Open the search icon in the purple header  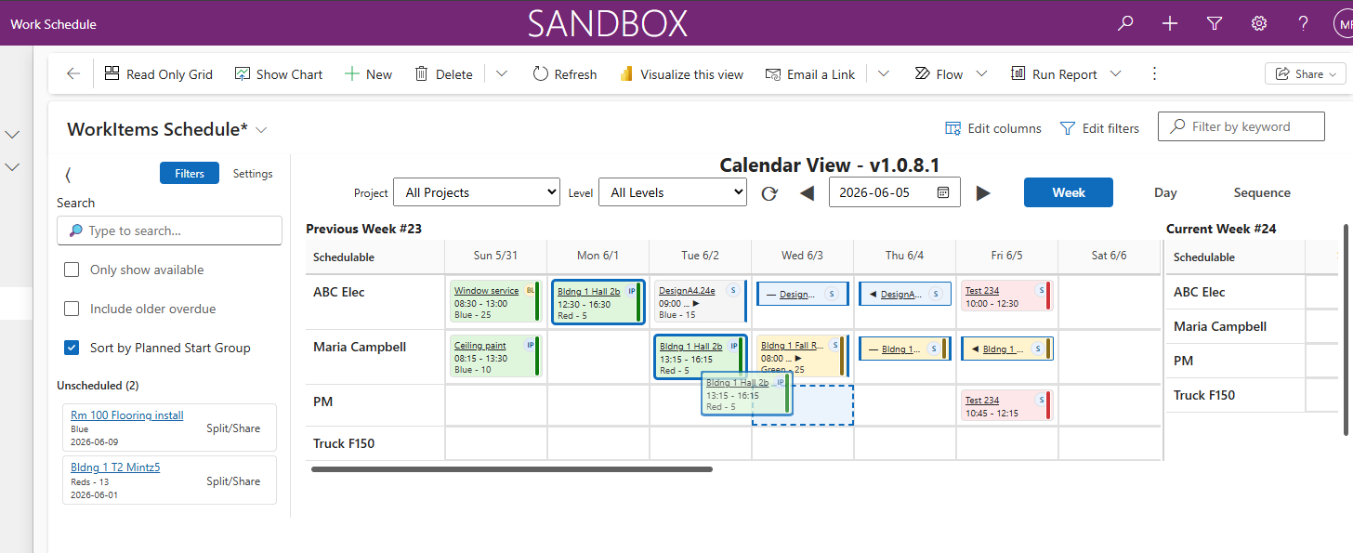coord(1125,23)
